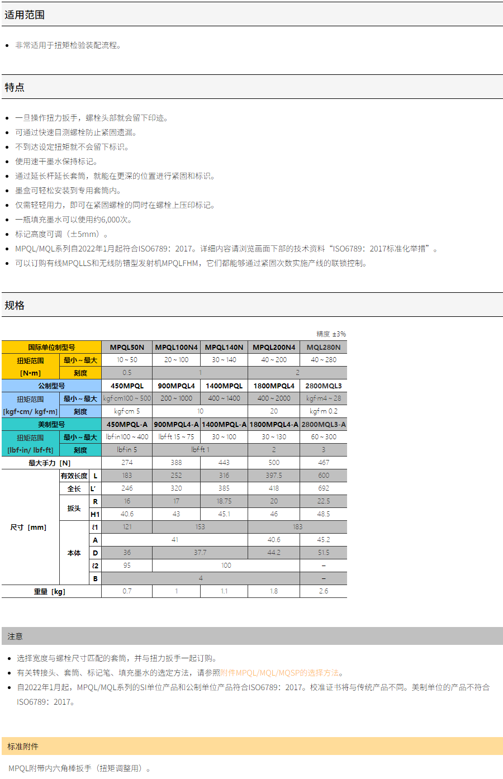Select the bullet 非常适用于扭矩检验装配流程

click(x=68, y=45)
